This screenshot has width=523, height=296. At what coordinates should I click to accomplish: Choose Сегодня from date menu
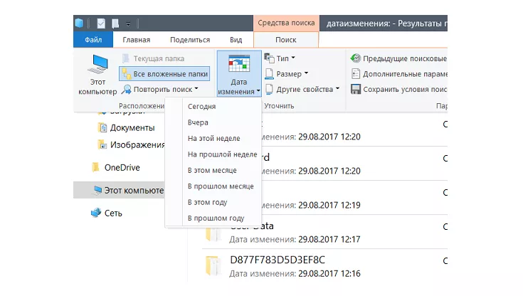(213, 107)
